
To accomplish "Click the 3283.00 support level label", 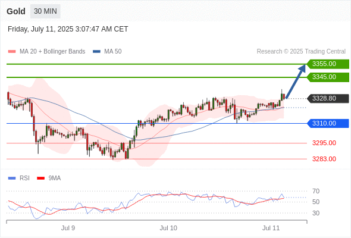I will 324,159.
